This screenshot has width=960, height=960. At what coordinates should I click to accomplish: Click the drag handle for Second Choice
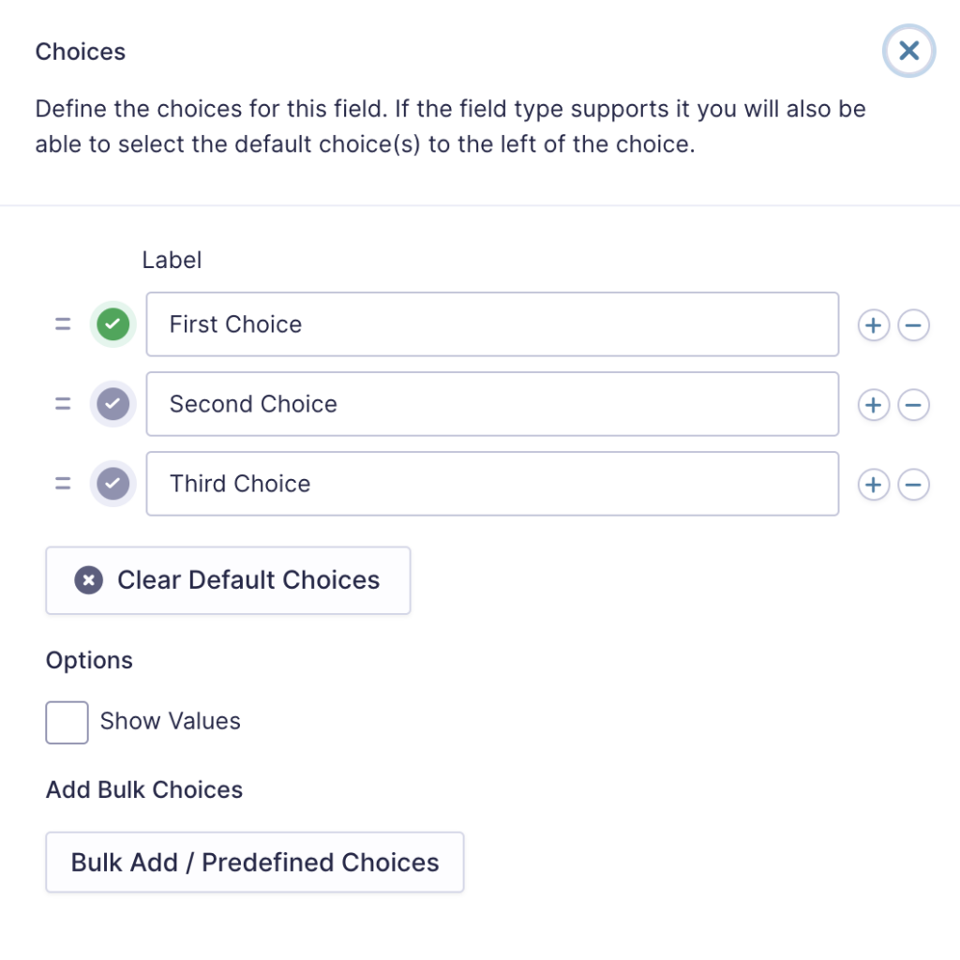pyautogui.click(x=63, y=403)
